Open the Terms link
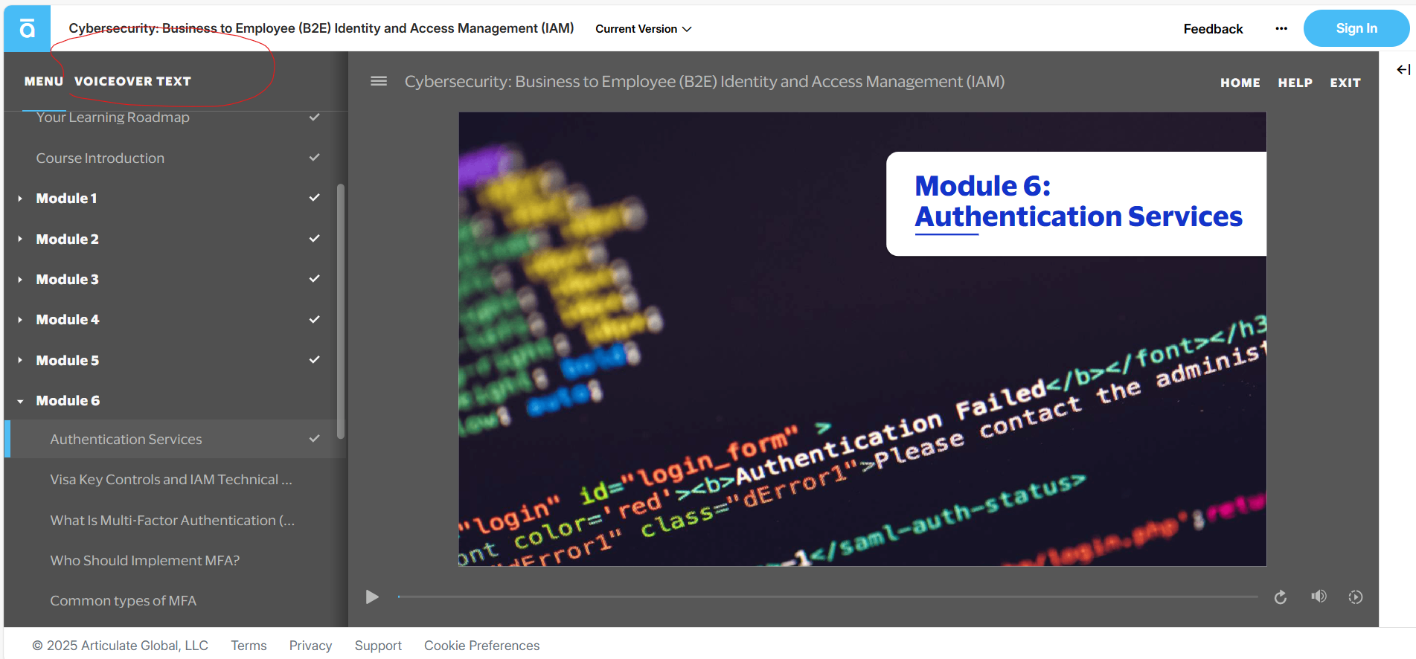The height and width of the screenshot is (659, 1416). click(x=249, y=646)
